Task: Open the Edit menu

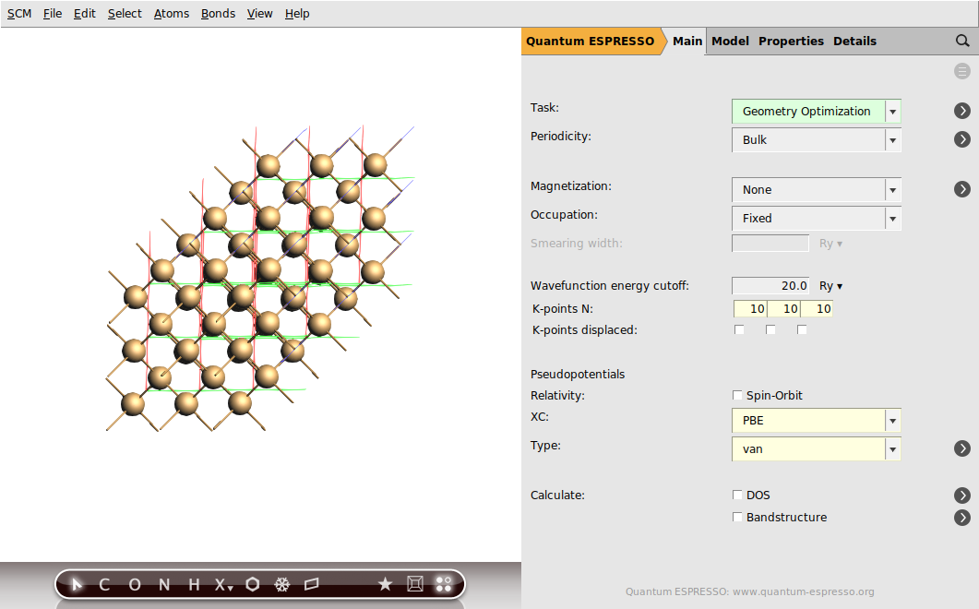Action: coord(84,14)
